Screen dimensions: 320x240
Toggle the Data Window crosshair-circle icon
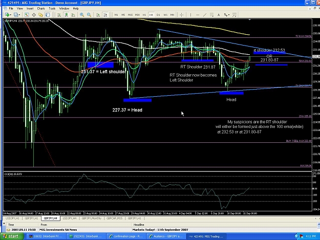[34, 15]
